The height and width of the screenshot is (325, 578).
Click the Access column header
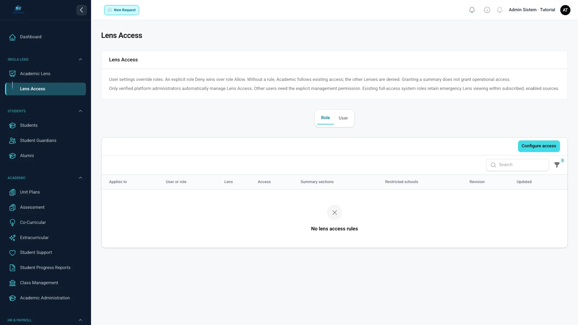pos(264,182)
